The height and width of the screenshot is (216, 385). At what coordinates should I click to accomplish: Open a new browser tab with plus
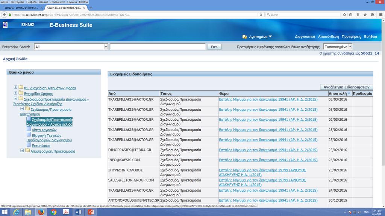point(91,8)
